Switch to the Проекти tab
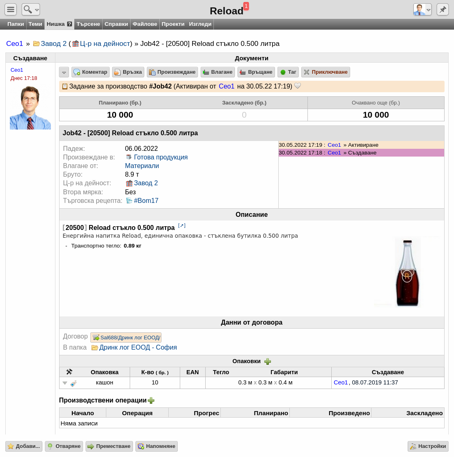The height and width of the screenshot is (457, 454). [173, 24]
